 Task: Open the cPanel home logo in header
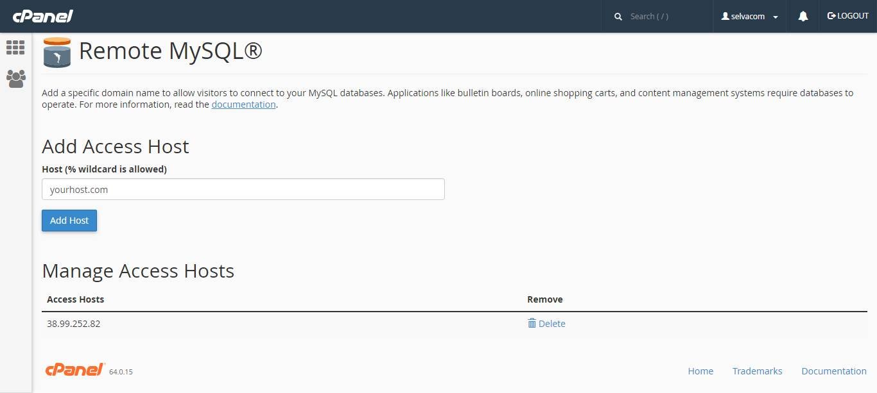coord(42,16)
